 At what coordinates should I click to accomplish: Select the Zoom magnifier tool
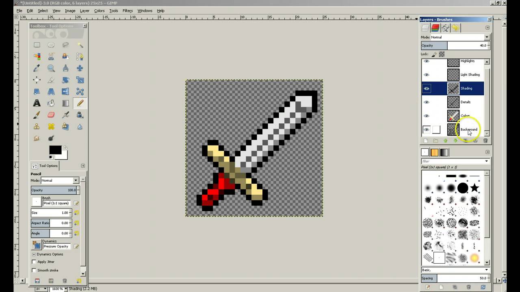51,68
